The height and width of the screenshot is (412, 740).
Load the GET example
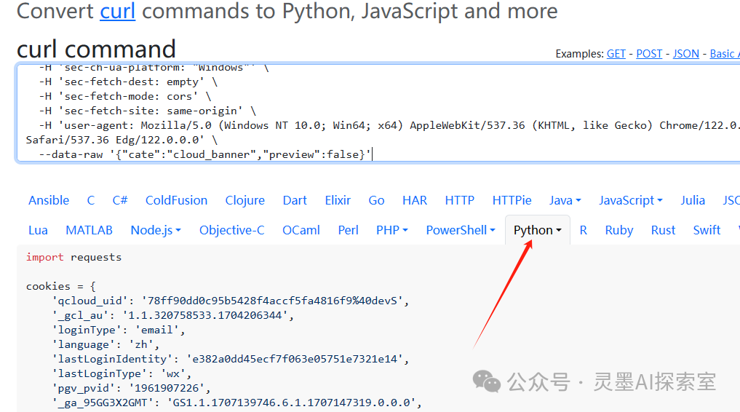coord(616,54)
